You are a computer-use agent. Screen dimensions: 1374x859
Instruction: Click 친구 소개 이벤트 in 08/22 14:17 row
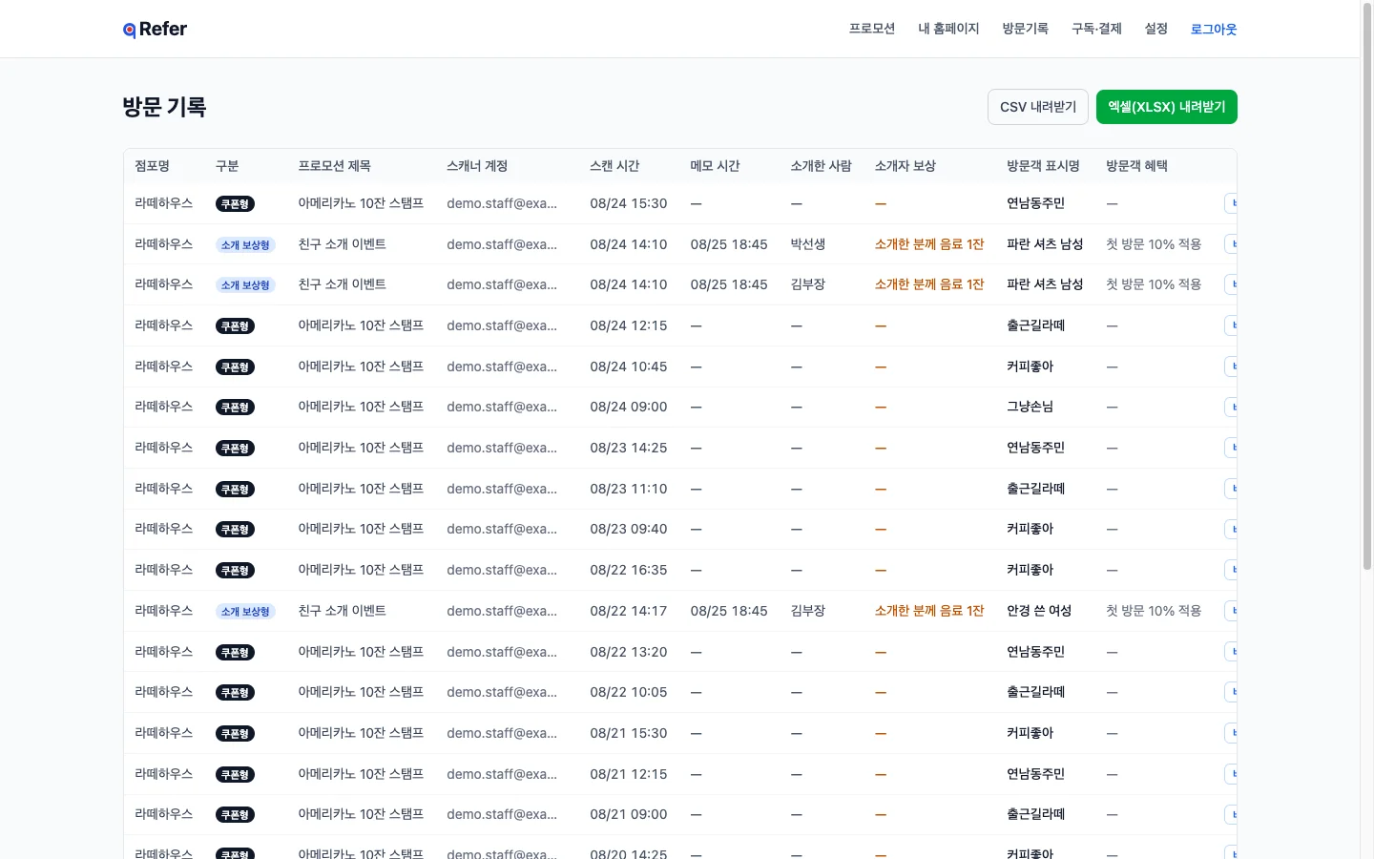point(342,611)
